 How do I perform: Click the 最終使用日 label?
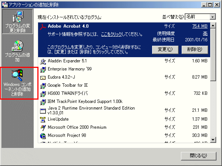pos(164,40)
